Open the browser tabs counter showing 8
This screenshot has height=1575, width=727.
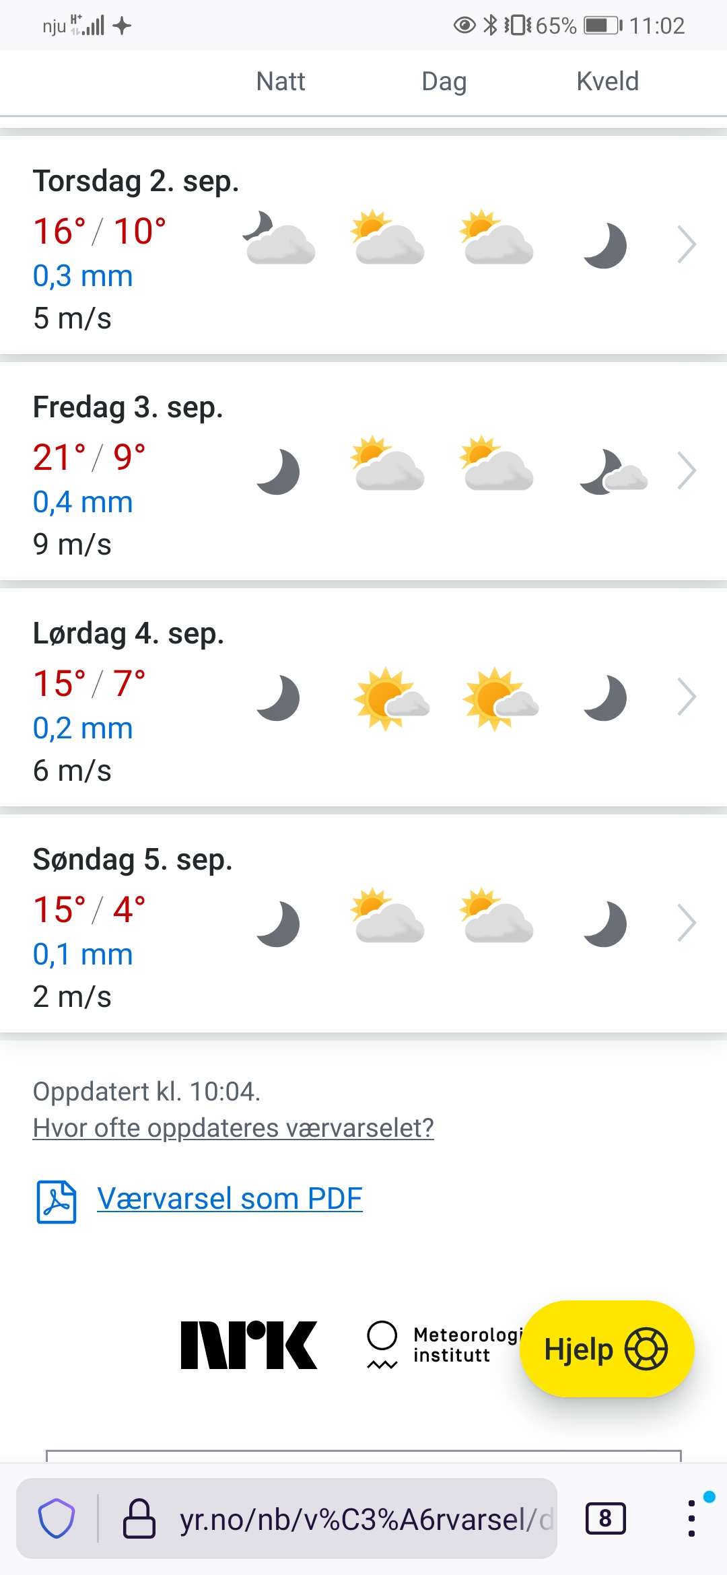coord(605,1518)
